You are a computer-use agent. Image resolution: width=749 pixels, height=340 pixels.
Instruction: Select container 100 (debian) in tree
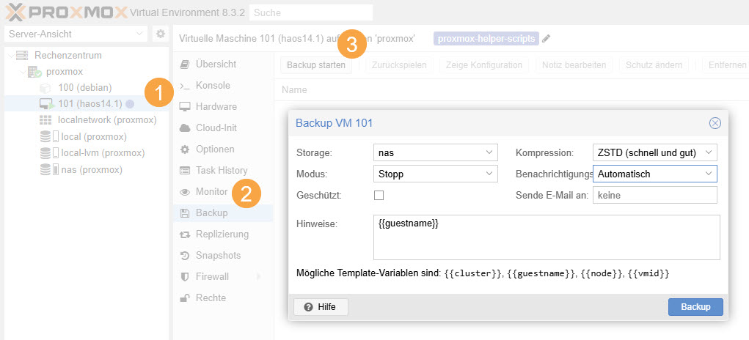point(84,87)
